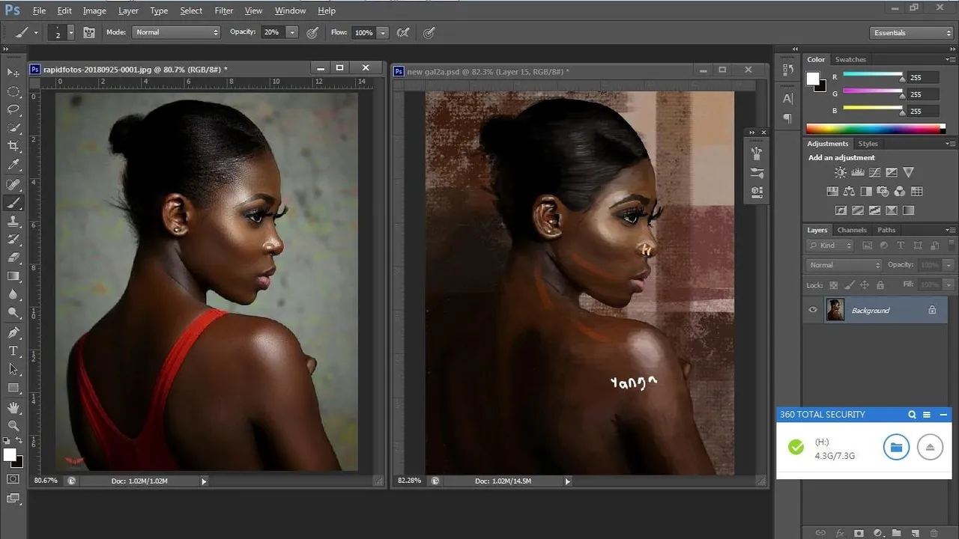Viewport: 959px width, 539px height.
Task: Pick a color from the spectrum ramp
Action: [876, 129]
